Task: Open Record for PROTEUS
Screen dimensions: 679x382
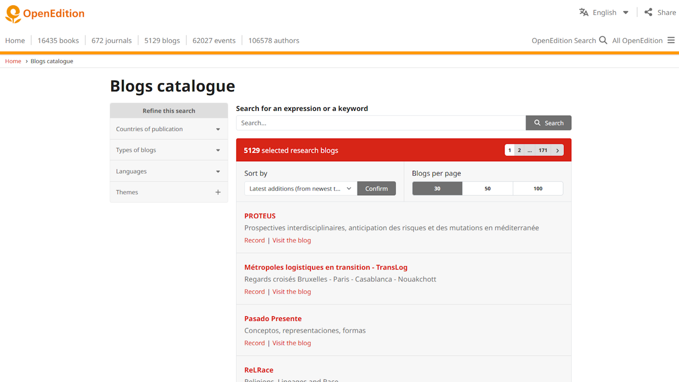Action: pyautogui.click(x=255, y=240)
